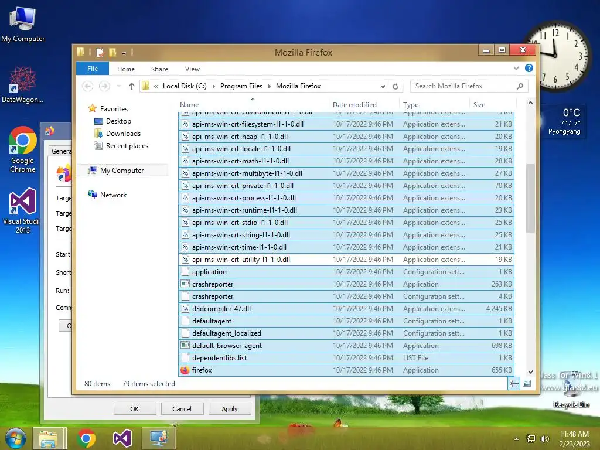Switch to large icons view layout
The image size is (600, 450).
coord(527,383)
